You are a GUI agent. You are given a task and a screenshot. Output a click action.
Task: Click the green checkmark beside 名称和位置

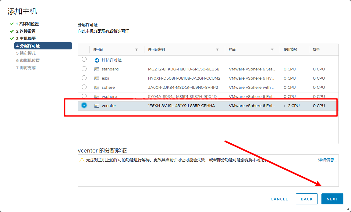click(12, 24)
